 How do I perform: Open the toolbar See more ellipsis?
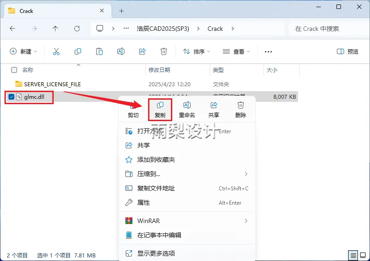pos(268,52)
